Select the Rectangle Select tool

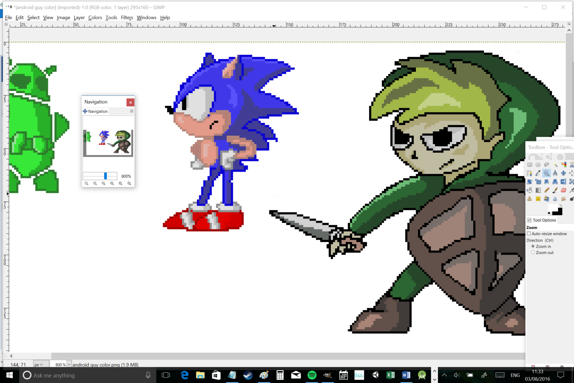(x=530, y=164)
